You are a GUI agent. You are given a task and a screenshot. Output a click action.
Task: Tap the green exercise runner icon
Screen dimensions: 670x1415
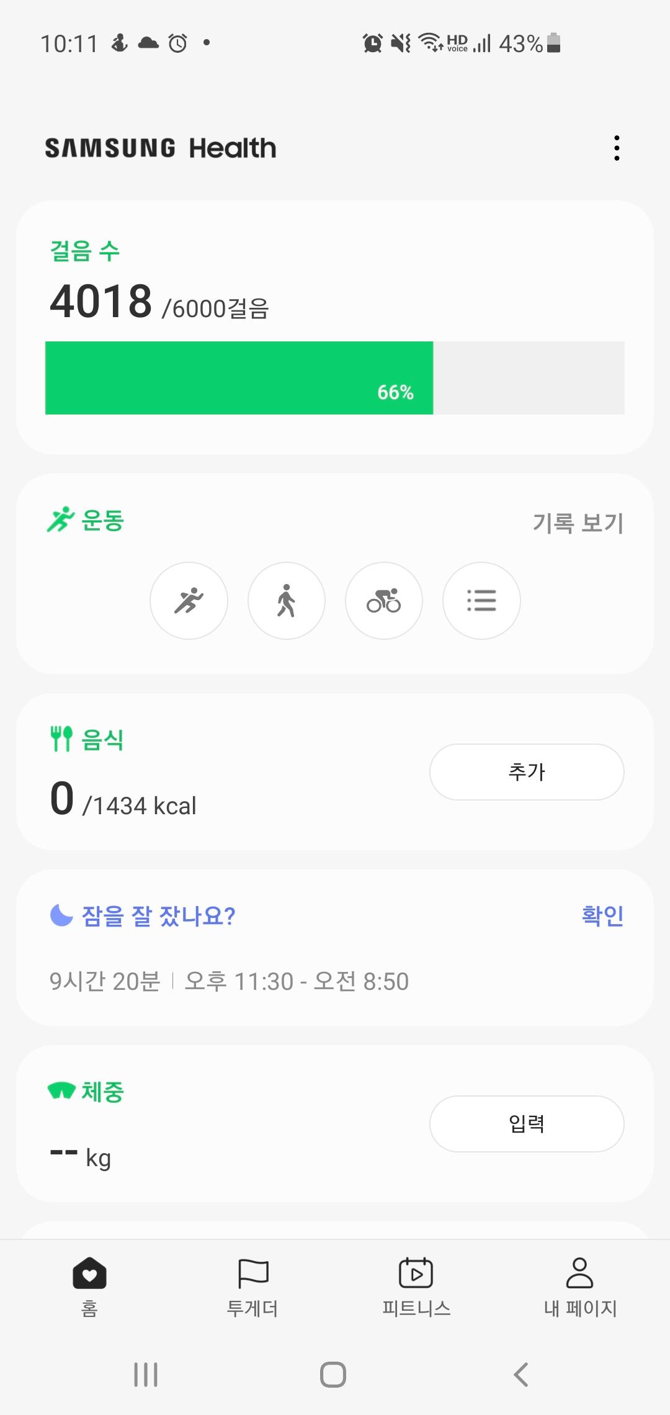click(60, 520)
